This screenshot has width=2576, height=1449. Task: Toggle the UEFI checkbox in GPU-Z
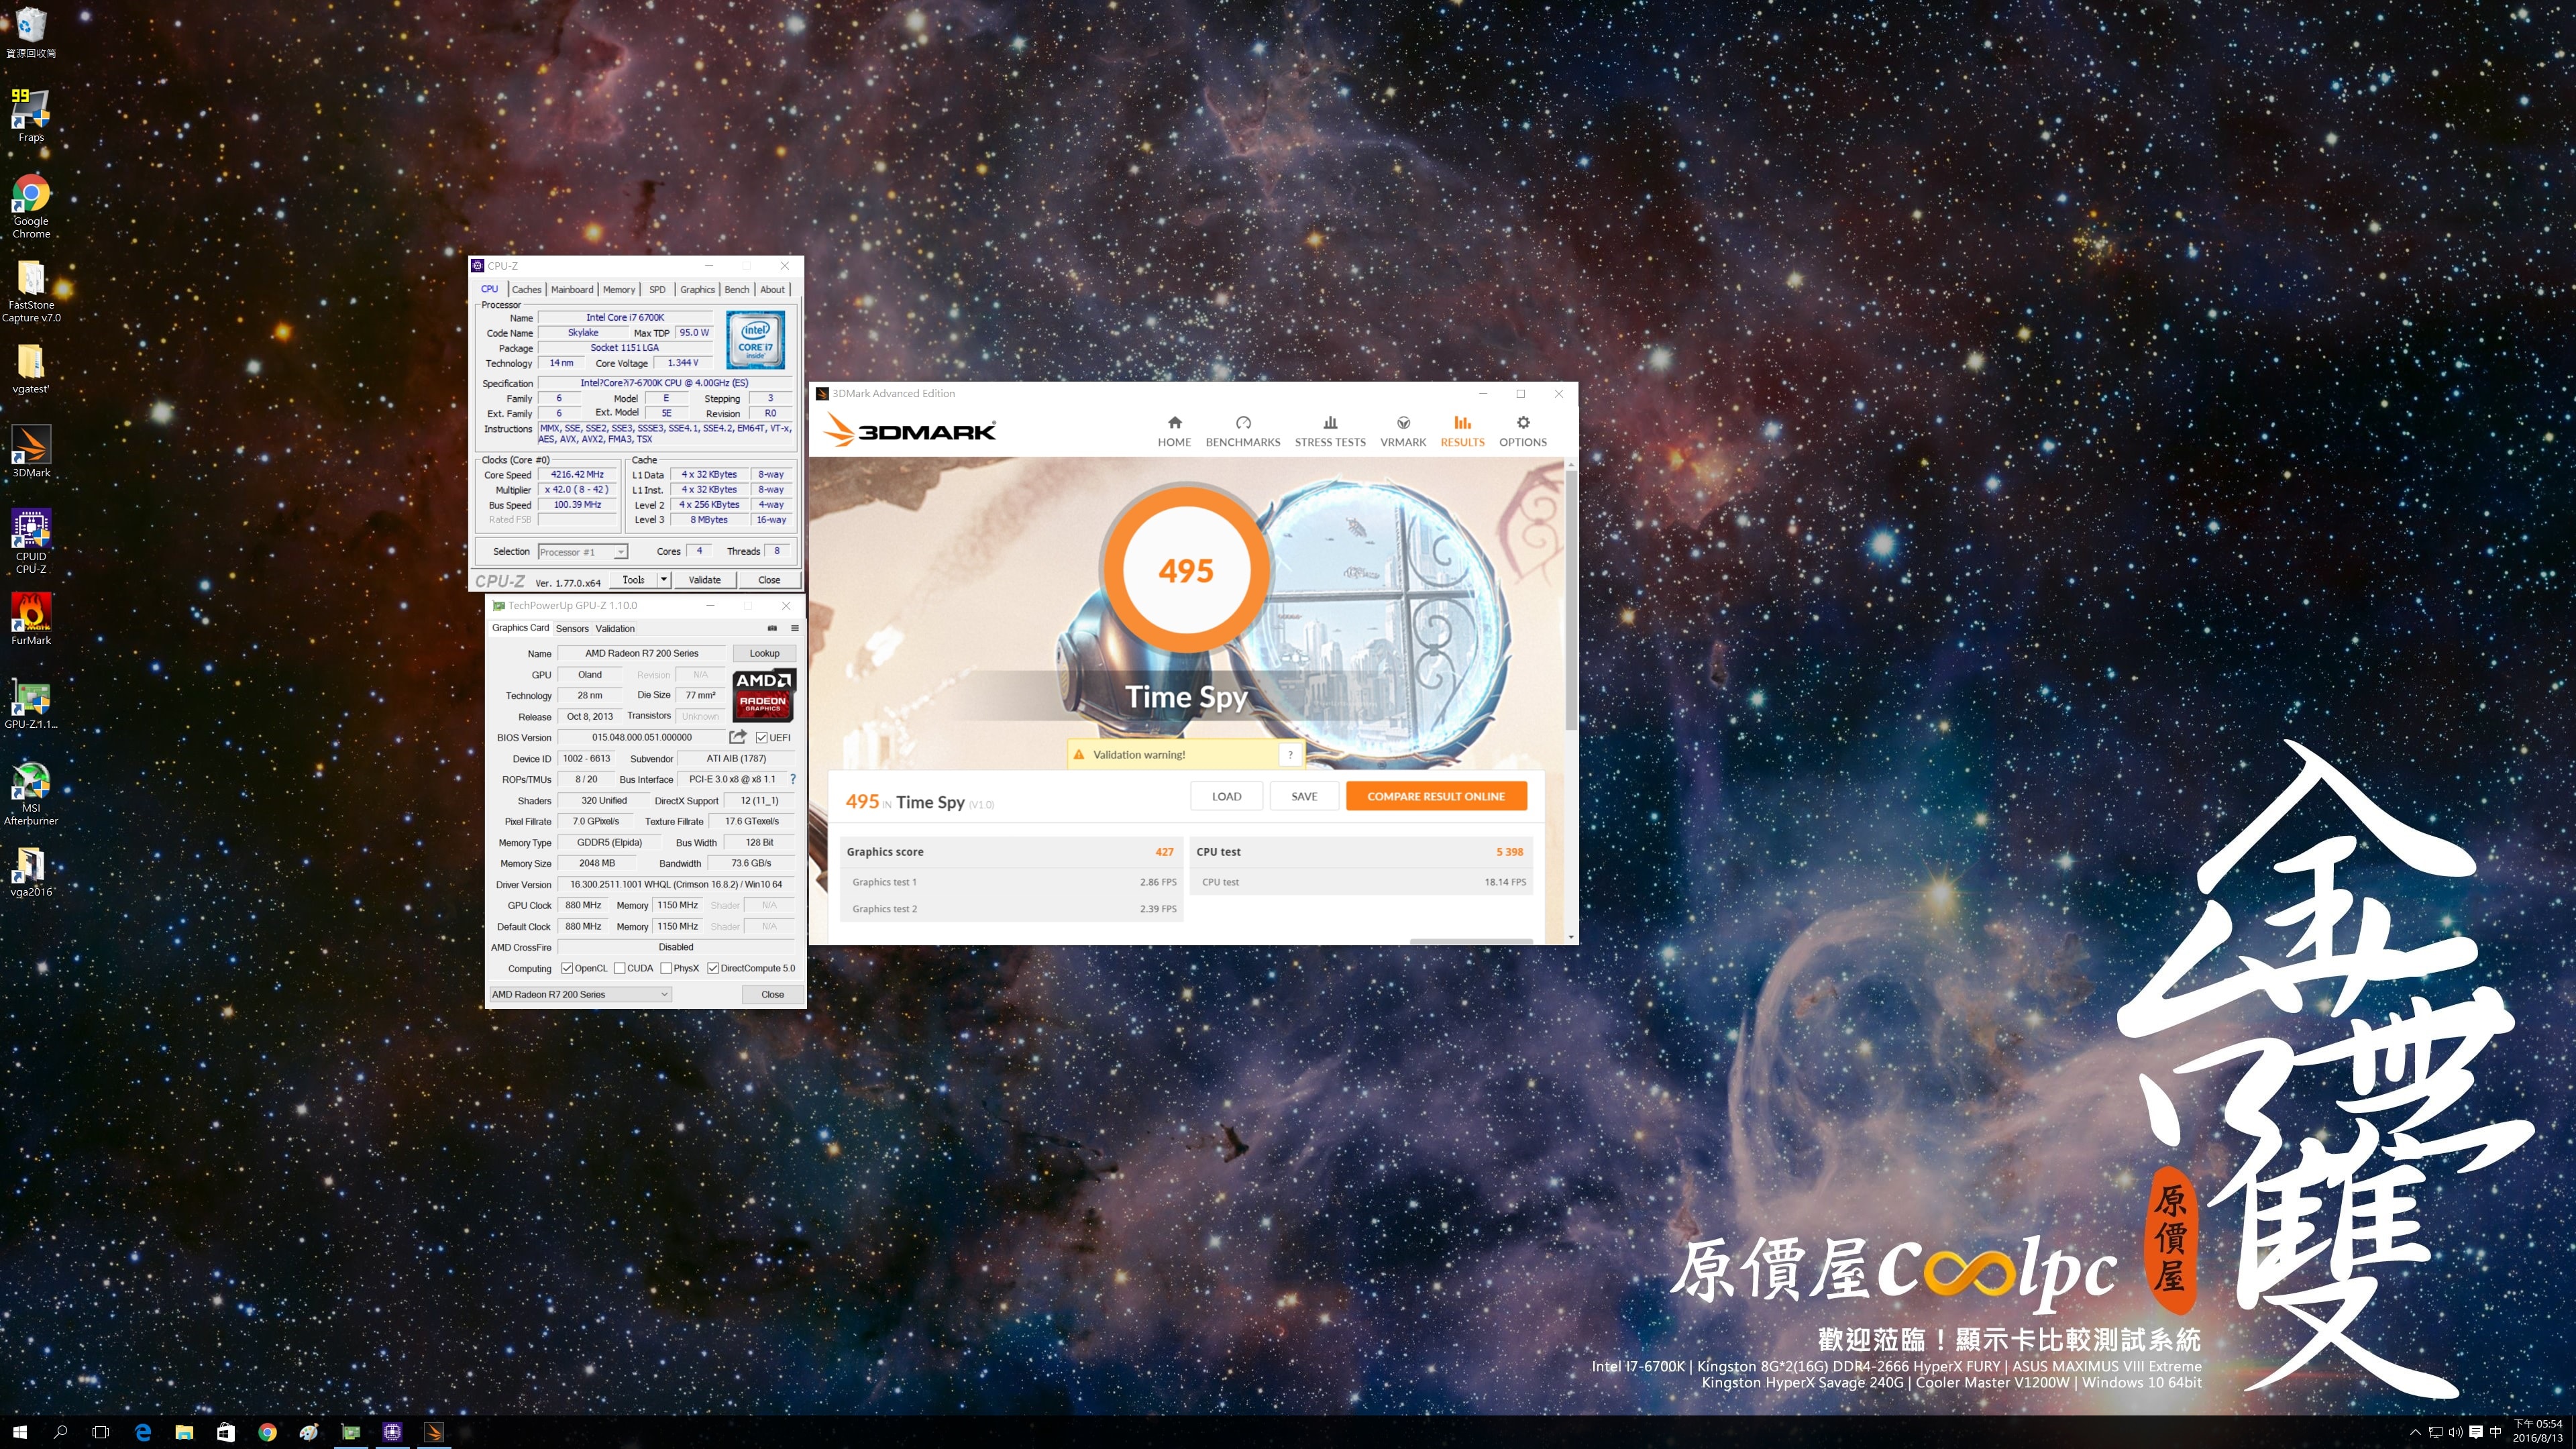click(762, 738)
